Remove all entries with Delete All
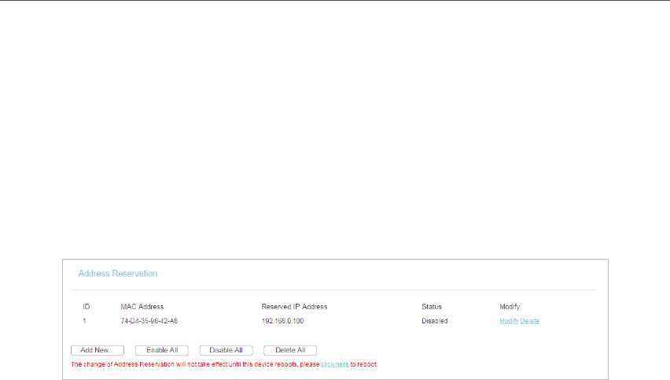670x380 pixels. 290,350
